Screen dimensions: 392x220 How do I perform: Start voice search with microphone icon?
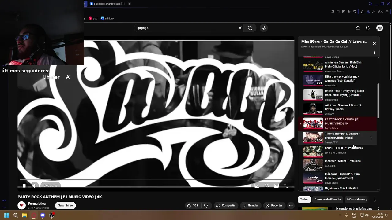pos(264,28)
